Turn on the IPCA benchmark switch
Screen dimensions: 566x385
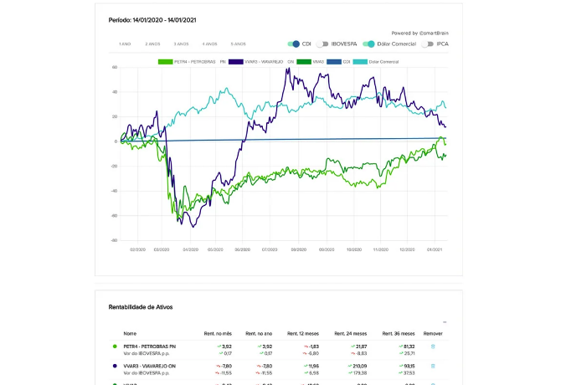429,44
